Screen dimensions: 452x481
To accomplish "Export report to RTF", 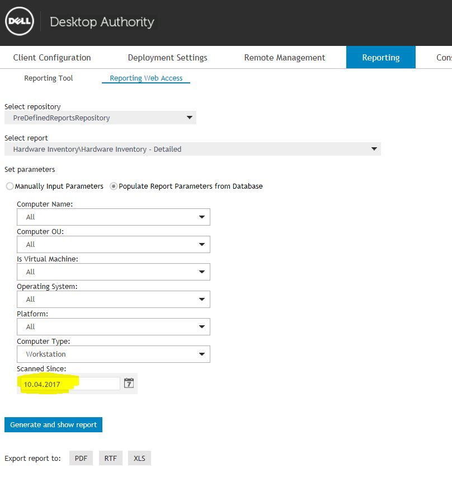I will 111,458.
